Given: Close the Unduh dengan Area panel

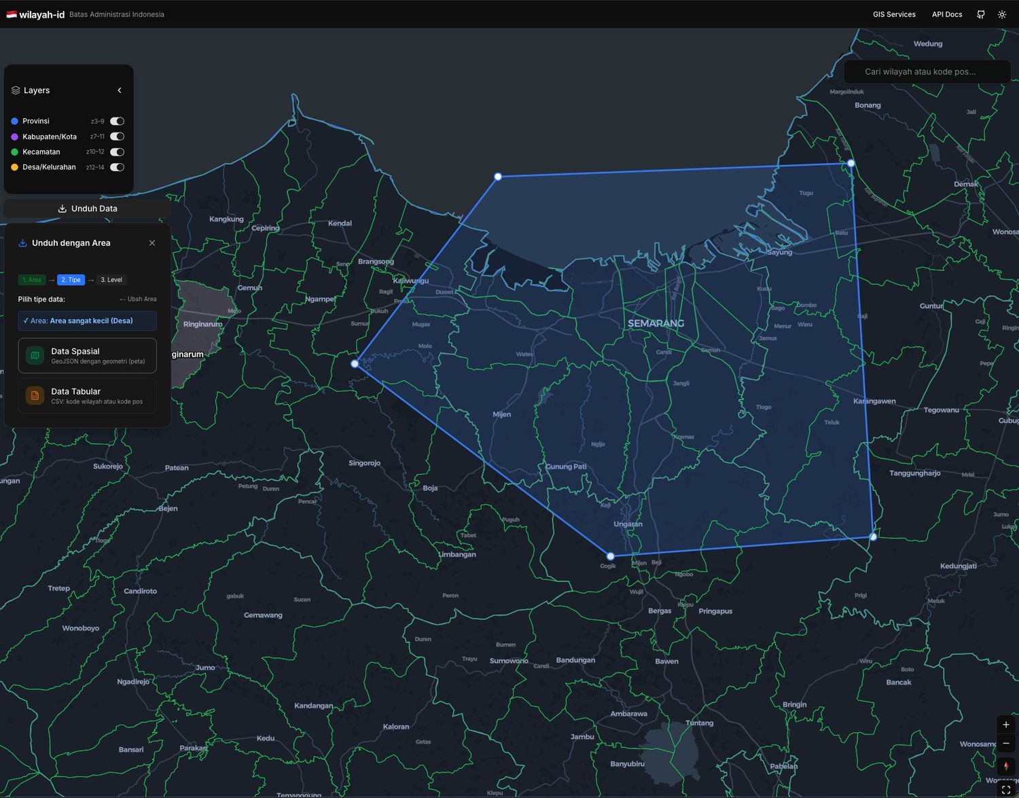Looking at the screenshot, I should click(152, 243).
